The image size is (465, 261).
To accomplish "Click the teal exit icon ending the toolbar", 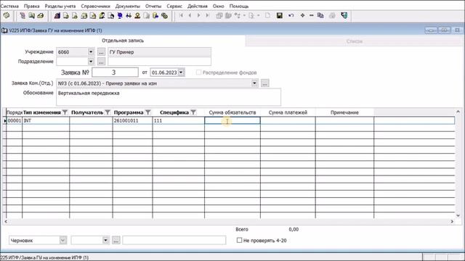I will 344,15.
